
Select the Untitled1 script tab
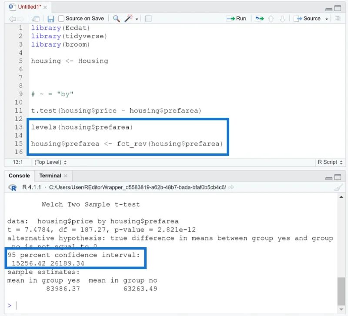29,7
